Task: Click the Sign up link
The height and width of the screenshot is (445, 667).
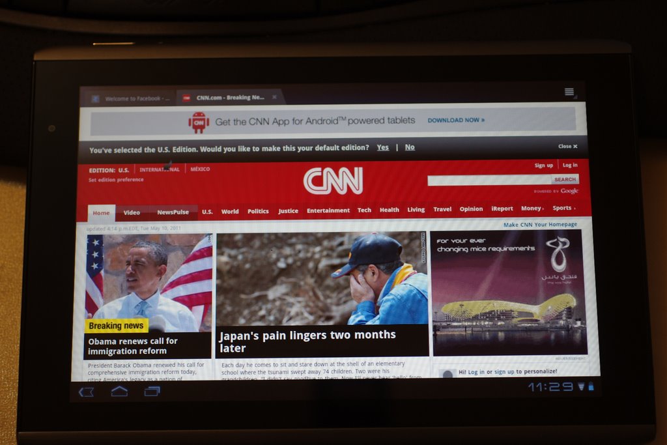Action: pyautogui.click(x=544, y=165)
